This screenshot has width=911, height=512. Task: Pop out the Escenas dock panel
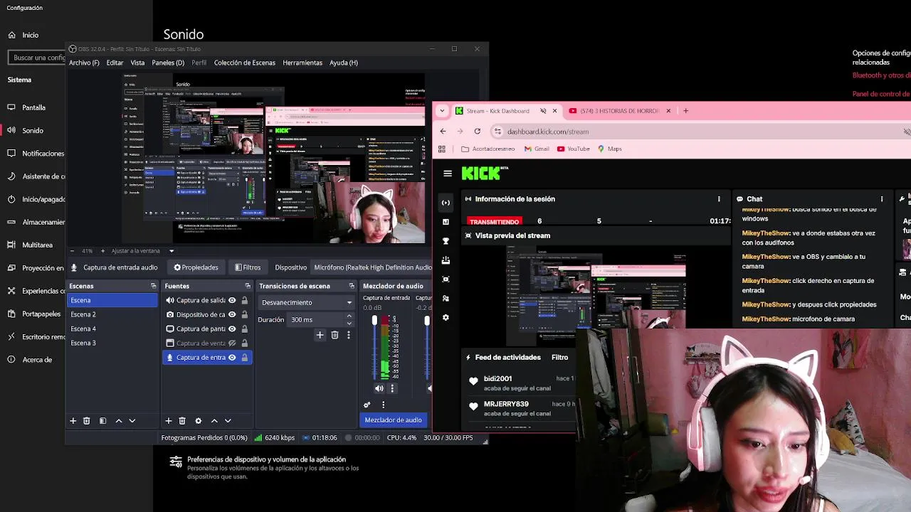pos(153,286)
